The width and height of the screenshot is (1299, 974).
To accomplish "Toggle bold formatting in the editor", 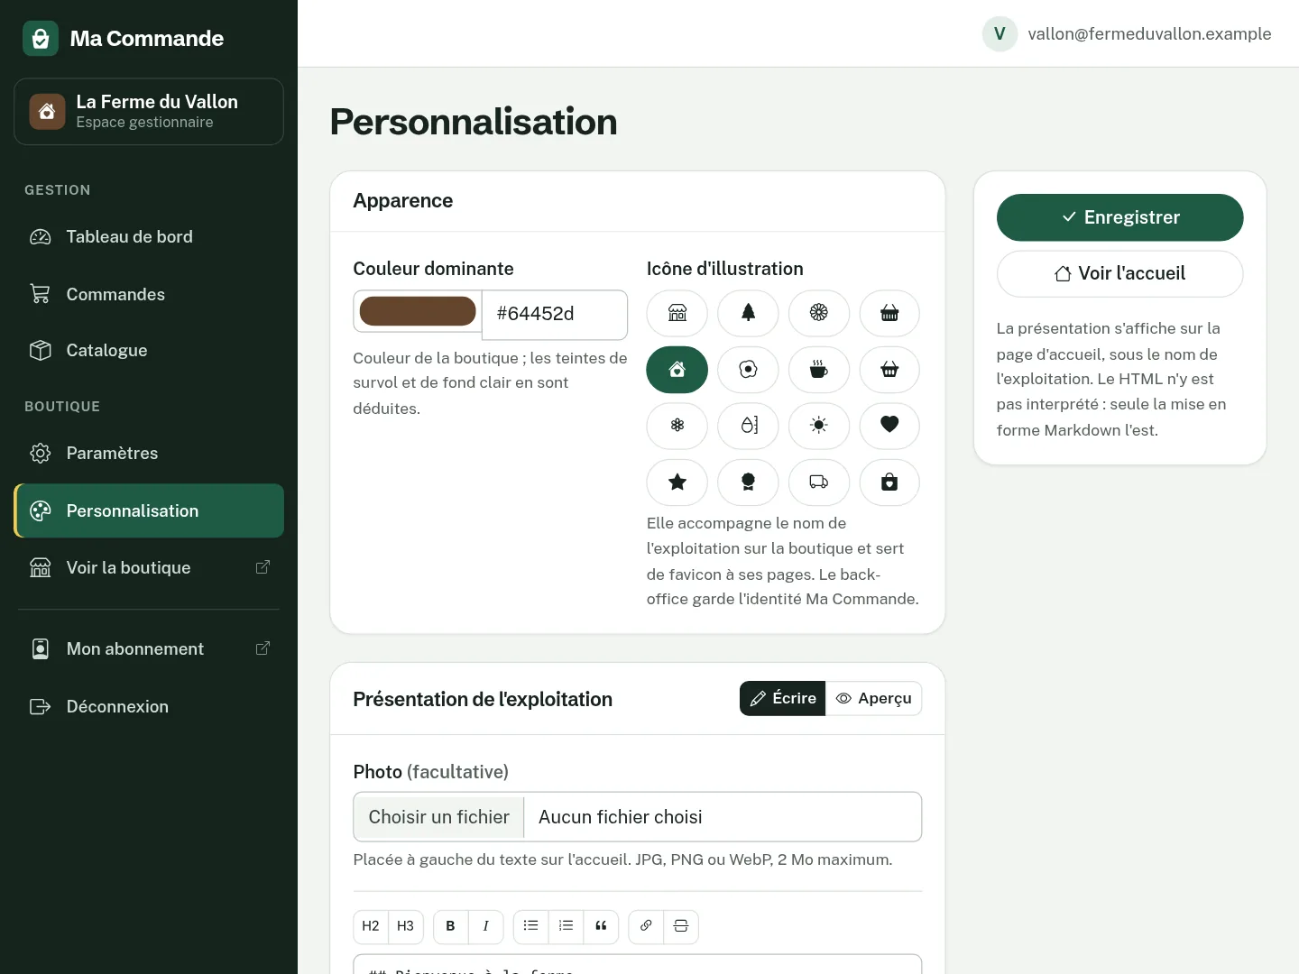I will coord(451,926).
